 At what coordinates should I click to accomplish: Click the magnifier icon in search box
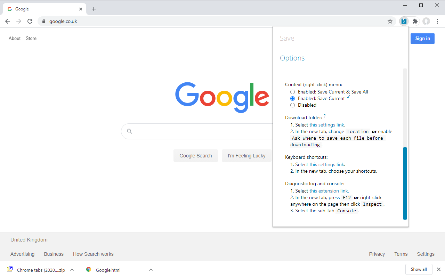pyautogui.click(x=130, y=131)
